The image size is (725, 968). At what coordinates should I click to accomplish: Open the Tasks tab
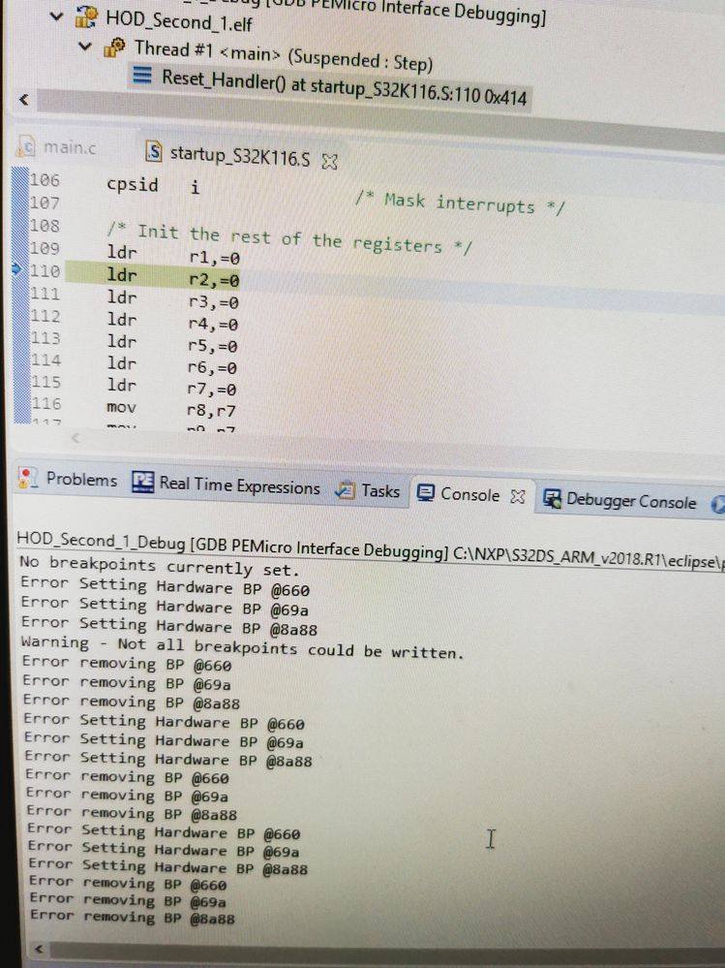point(368,490)
